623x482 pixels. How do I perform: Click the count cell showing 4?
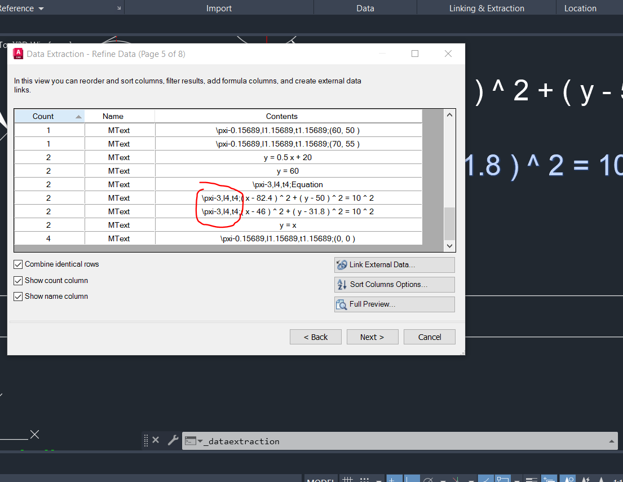coord(49,238)
